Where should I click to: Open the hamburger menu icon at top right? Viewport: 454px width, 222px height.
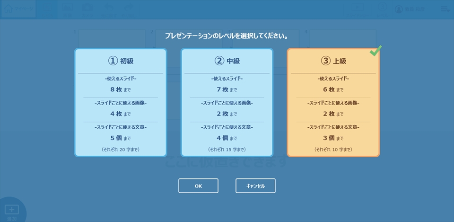tap(445, 9)
